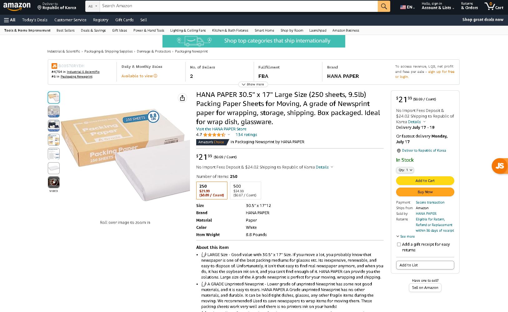The height and width of the screenshot is (312, 508).
Task: Play the product video thumbnail
Action: (x=54, y=182)
